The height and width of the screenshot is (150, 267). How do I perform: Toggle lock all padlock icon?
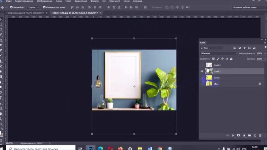click(x=231, y=59)
